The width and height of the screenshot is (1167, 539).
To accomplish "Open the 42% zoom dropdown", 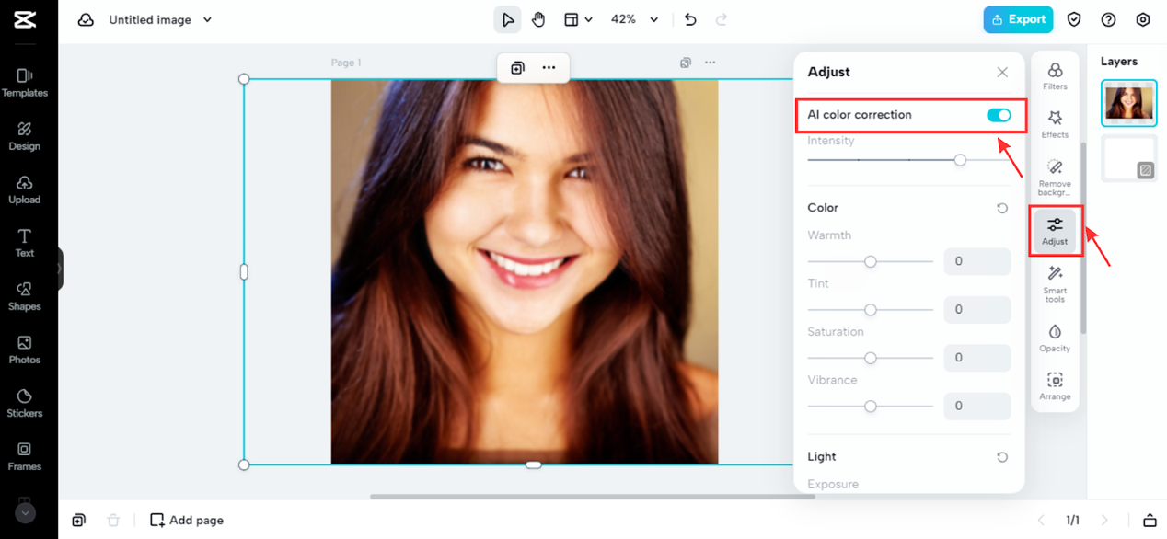I will point(635,19).
